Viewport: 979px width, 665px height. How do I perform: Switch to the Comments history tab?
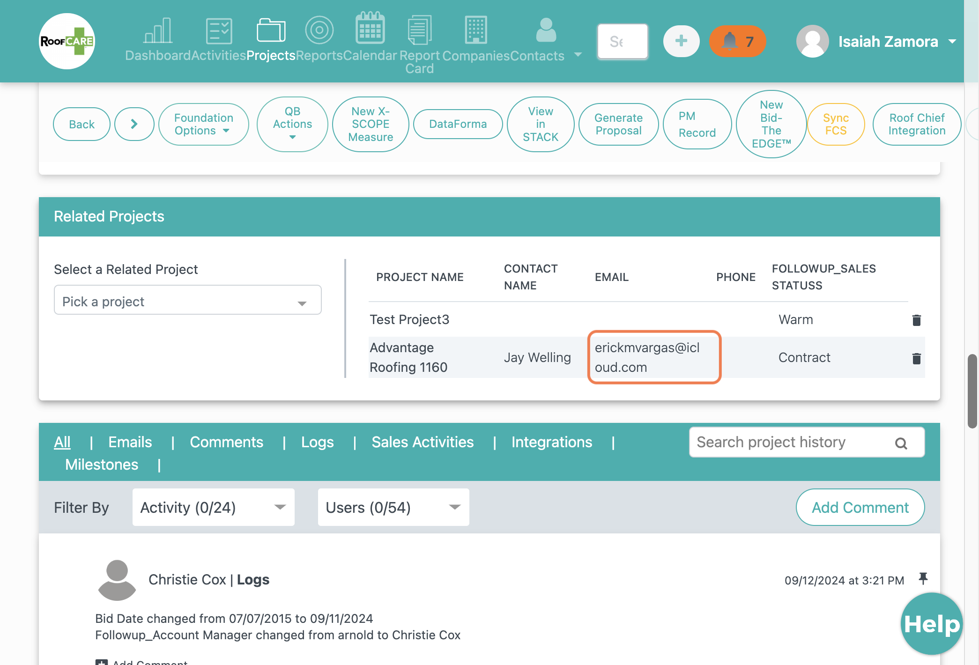click(226, 442)
